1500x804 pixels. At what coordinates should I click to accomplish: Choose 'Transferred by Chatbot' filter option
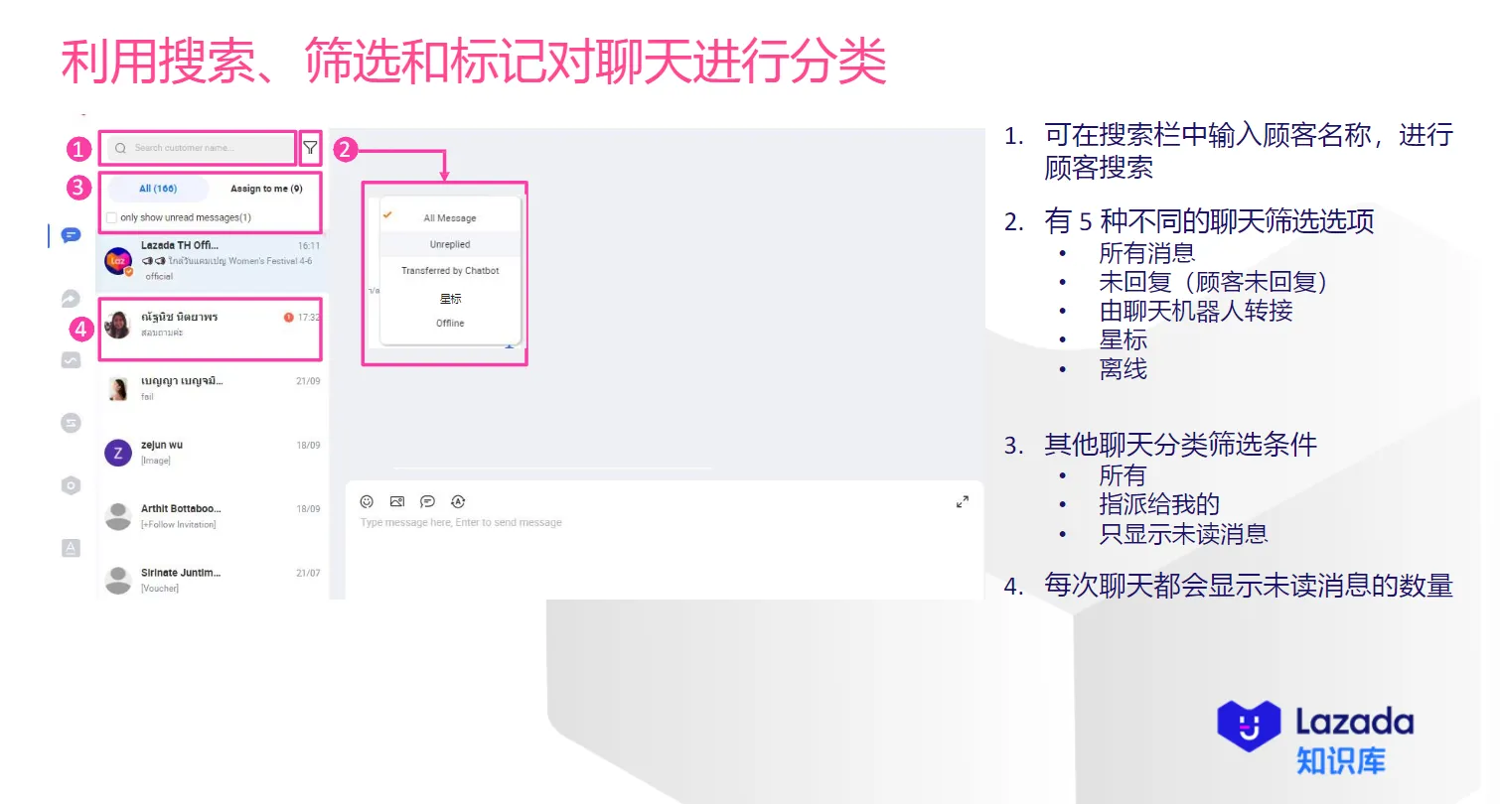(x=450, y=270)
